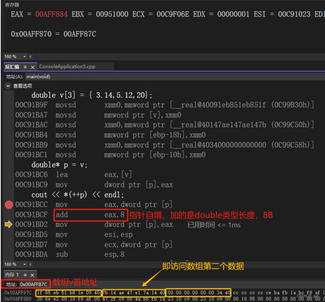Open the 160 % zoom dropdown in registers pane
Viewport: 325px width, 302px height.
pos(24,56)
